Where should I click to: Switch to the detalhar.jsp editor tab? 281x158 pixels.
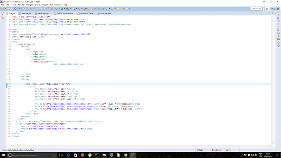click(x=26, y=13)
